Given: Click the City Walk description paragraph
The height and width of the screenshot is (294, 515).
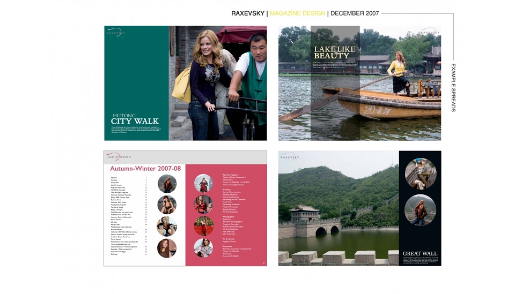Looking at the screenshot, I should pyautogui.click(x=136, y=129).
